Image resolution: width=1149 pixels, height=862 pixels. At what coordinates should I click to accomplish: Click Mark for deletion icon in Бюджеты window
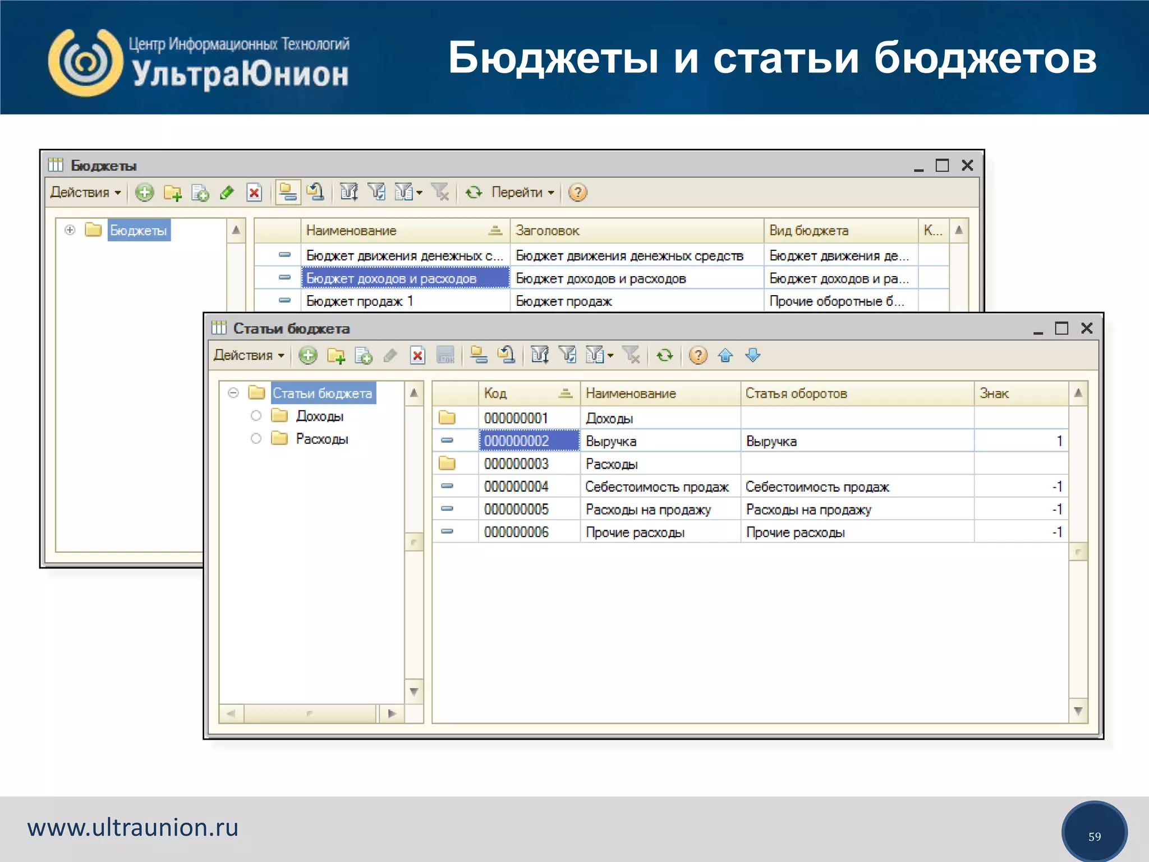[x=254, y=192]
